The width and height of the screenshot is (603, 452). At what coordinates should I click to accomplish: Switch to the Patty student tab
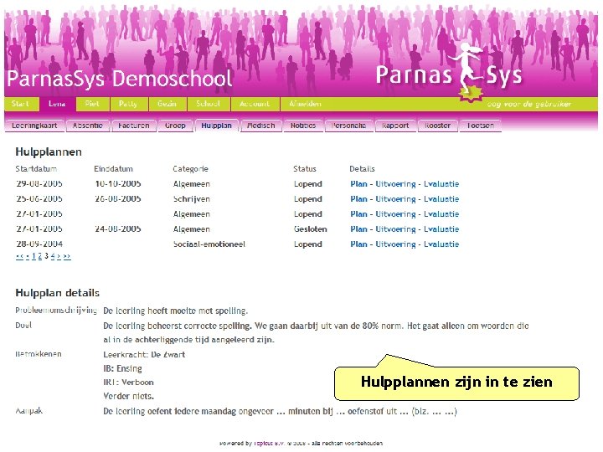(128, 104)
